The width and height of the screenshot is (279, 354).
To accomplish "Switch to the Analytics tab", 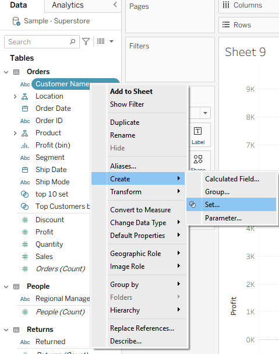I will (68, 5).
